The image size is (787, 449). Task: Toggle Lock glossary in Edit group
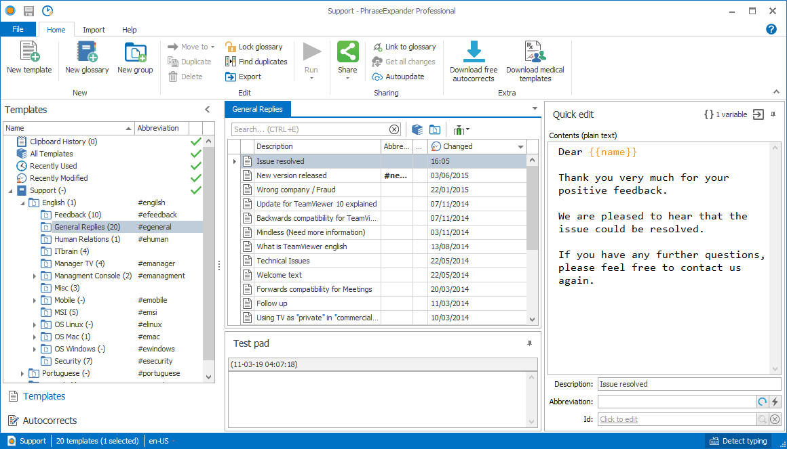pos(254,47)
